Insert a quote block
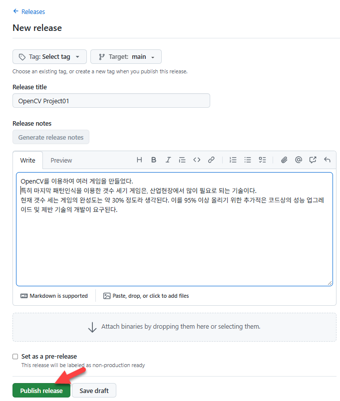Screen dimensions: 340x401 (182, 160)
